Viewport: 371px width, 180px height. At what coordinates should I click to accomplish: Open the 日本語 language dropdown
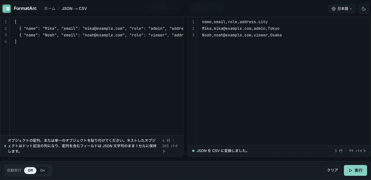[x=342, y=9]
